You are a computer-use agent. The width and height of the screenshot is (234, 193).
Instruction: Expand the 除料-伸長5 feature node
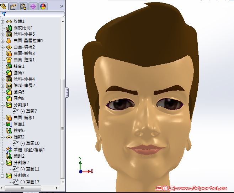(x=2, y=35)
